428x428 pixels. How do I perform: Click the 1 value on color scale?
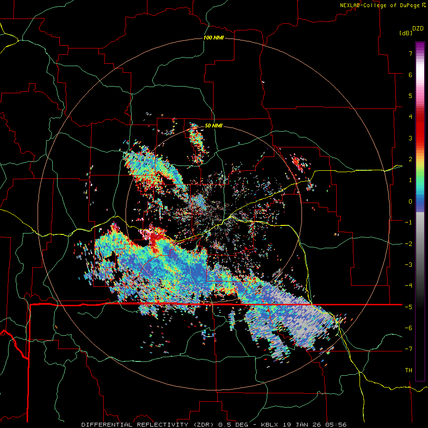tap(410, 180)
